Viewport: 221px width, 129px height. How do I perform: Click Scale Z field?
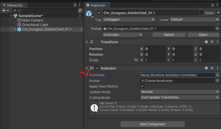209,60
